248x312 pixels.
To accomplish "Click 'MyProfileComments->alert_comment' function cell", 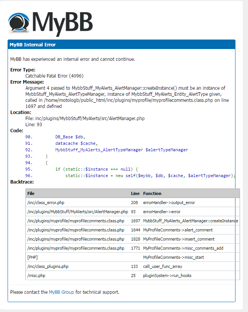I will click(x=178, y=230).
